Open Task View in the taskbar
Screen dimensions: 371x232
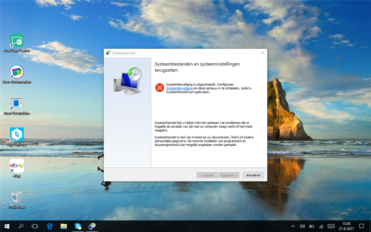[35, 226]
